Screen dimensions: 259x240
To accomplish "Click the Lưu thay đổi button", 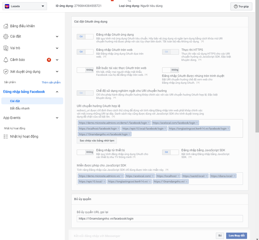I will click(x=237, y=236).
